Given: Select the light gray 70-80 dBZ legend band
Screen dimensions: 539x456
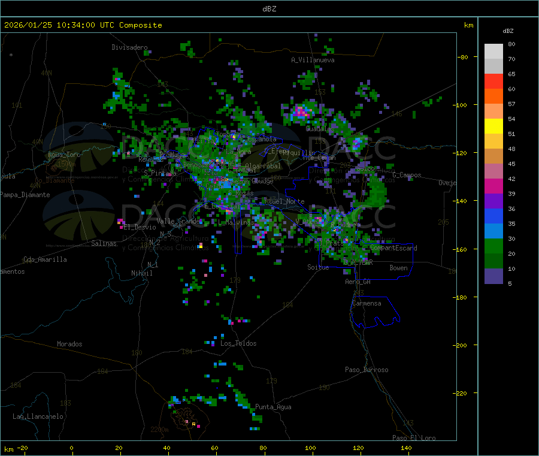Looking at the screenshot, I should 493,52.
